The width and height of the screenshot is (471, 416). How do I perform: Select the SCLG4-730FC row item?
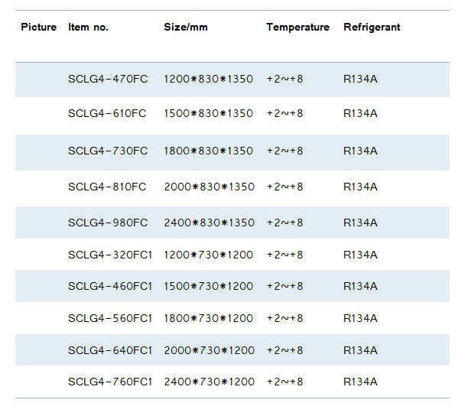108,151
